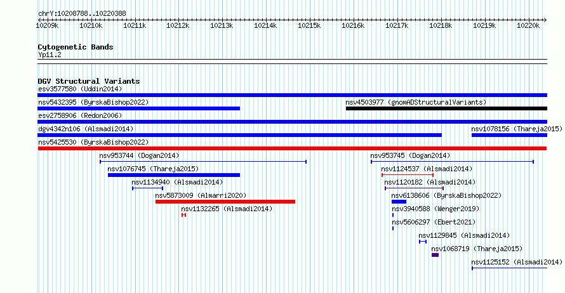Click the tiny blue nsv3940588 marker

click(393, 215)
